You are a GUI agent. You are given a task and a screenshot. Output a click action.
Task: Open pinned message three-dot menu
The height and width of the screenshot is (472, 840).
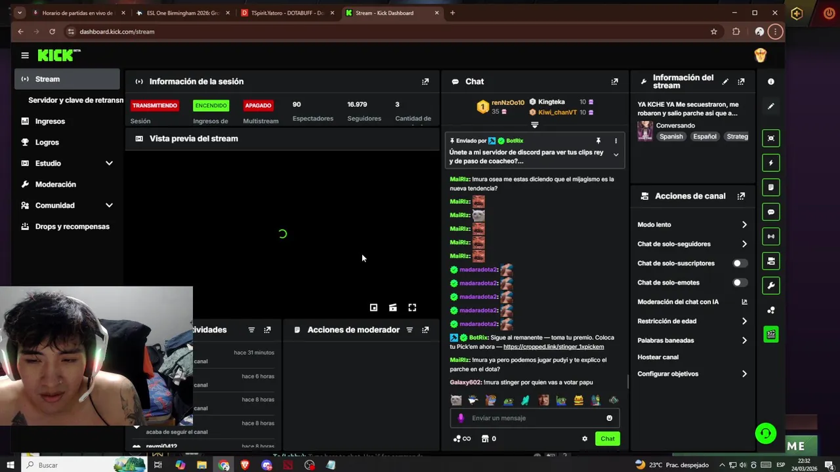coord(616,141)
